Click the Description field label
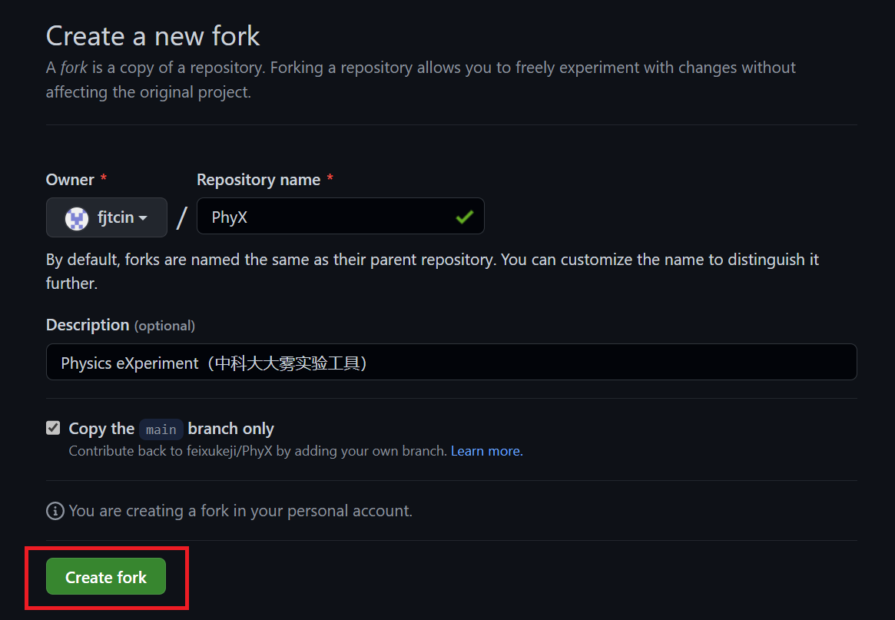The width and height of the screenshot is (895, 620). coord(88,325)
